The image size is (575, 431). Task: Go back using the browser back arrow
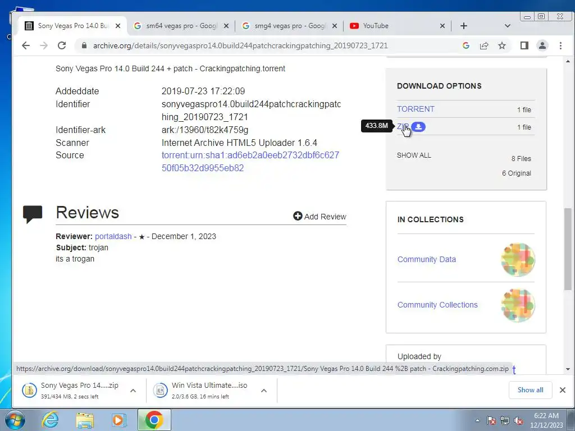pos(26,45)
